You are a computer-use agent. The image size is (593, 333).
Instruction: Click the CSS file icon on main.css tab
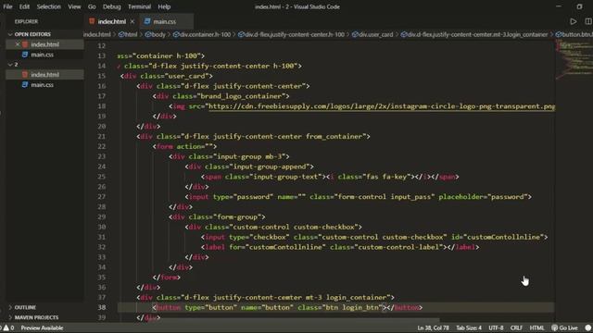click(147, 21)
